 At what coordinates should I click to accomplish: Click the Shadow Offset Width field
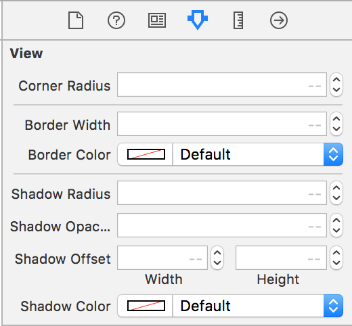162,258
